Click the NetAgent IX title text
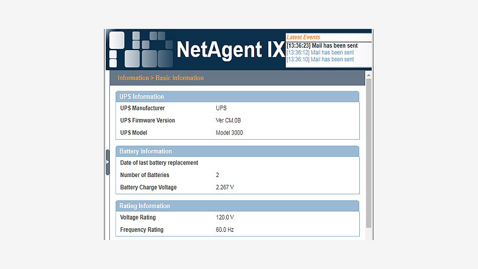478x269 pixels. click(x=230, y=50)
